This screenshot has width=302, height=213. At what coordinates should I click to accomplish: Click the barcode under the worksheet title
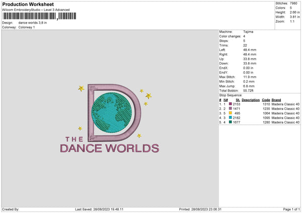tap(39, 16)
